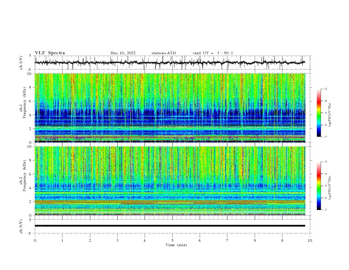Click time axis tick label '5'
The image size is (349, 270).
[172, 240]
